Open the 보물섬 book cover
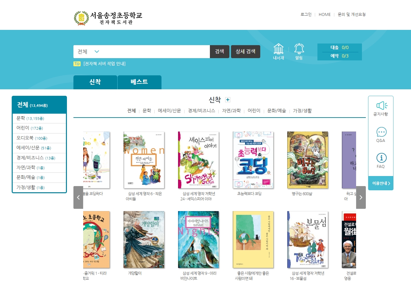This screenshot has width=411, height=290. [x=307, y=239]
